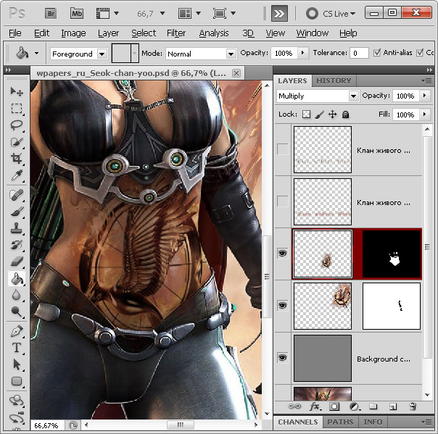Viewport: 438px width, 434px height.
Task: Switch to the History tab
Action: (334, 80)
